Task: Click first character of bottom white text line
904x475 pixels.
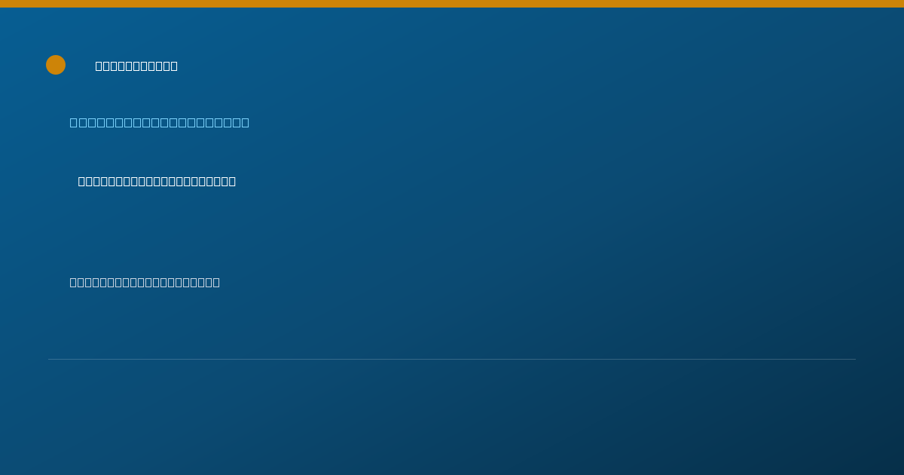Action: pos(74,283)
